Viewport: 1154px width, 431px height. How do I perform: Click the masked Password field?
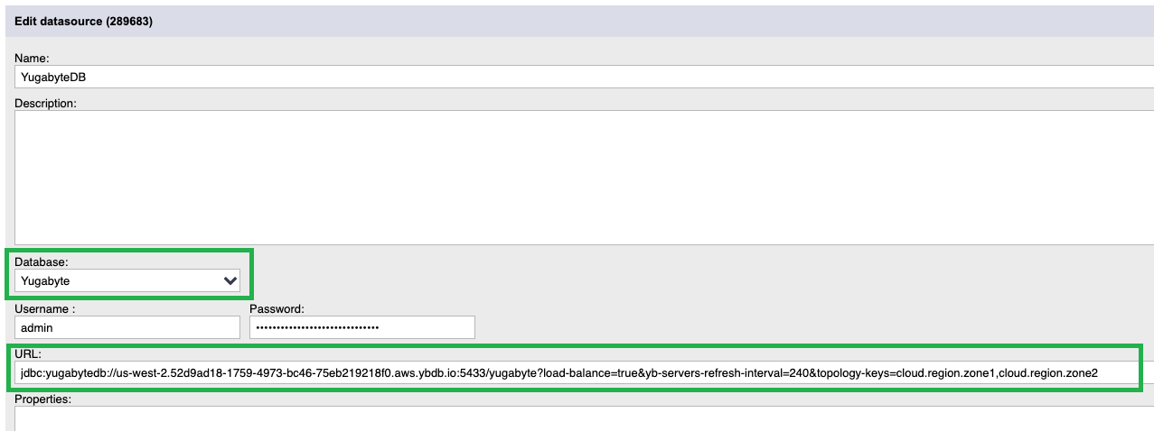[x=362, y=327]
